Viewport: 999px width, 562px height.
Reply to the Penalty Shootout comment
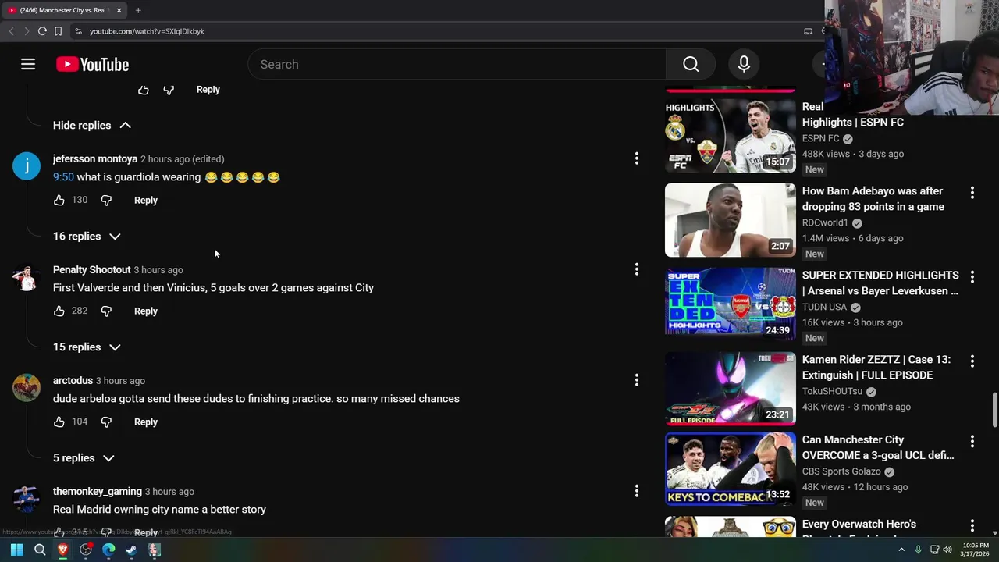146,311
